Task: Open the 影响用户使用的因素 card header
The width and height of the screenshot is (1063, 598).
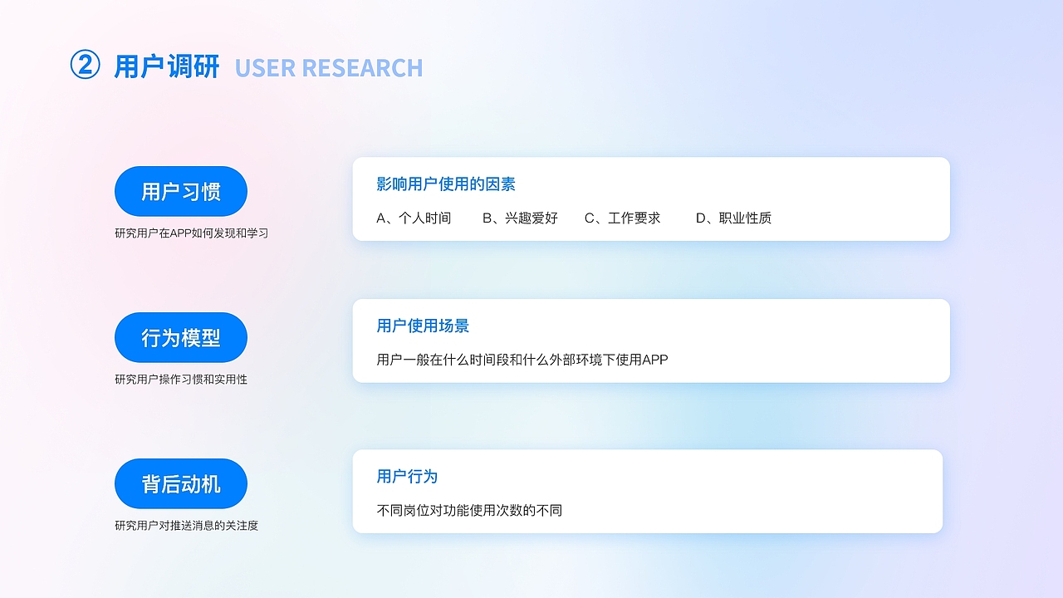Action: coord(445,184)
